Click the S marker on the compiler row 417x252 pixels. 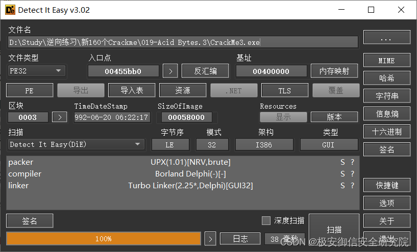tap(342, 174)
